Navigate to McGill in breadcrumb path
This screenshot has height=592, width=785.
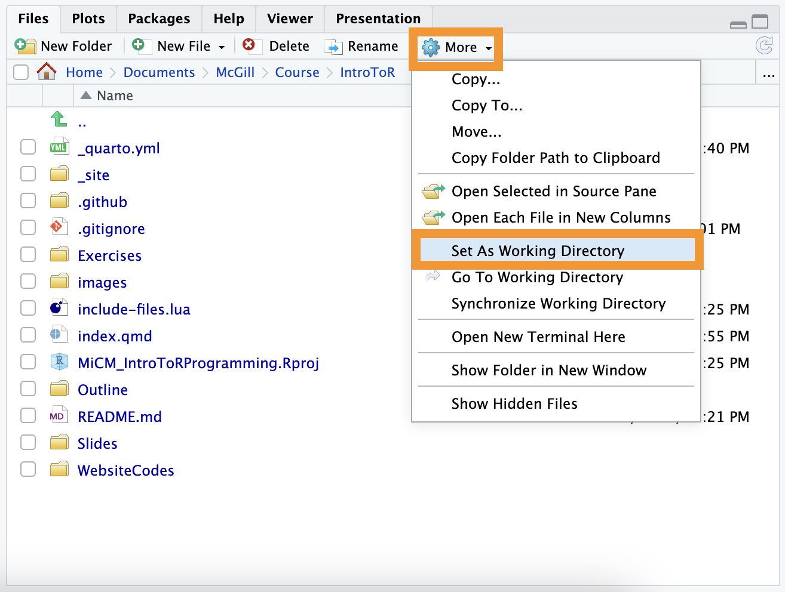pos(235,72)
